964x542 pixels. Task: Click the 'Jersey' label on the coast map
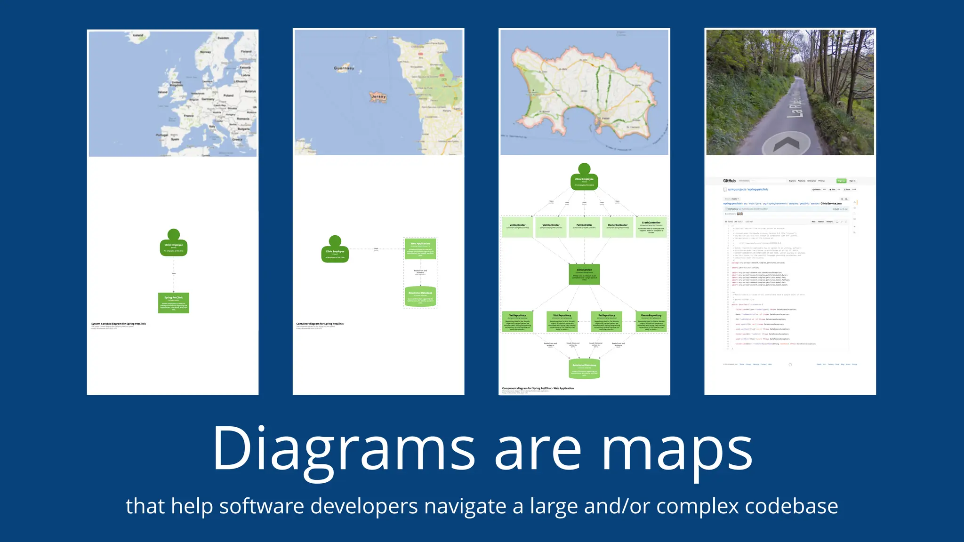(379, 97)
